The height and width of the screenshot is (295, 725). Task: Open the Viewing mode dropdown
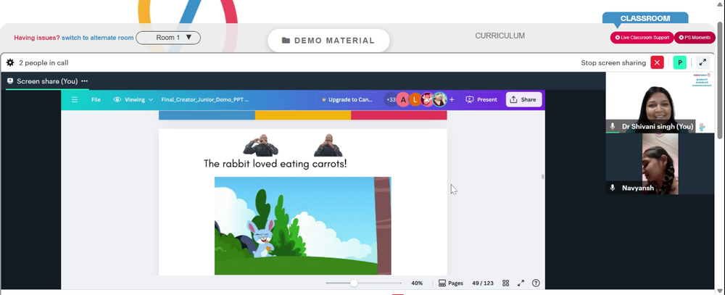click(x=133, y=99)
